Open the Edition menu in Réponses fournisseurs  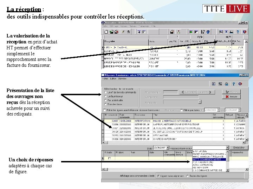tap(113, 79)
